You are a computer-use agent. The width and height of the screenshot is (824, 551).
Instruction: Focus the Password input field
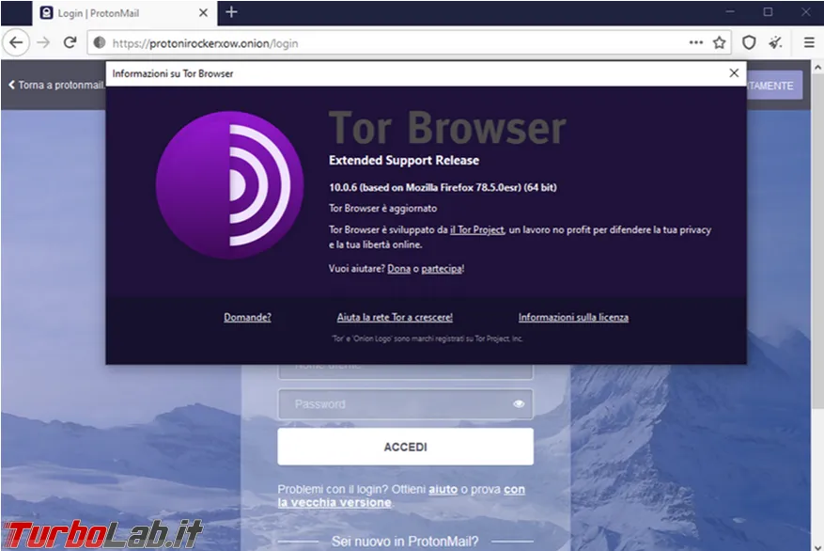(x=405, y=403)
